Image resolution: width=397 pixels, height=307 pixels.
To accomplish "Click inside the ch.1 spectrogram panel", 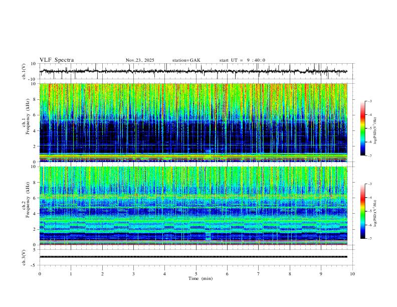I will (x=193, y=122).
